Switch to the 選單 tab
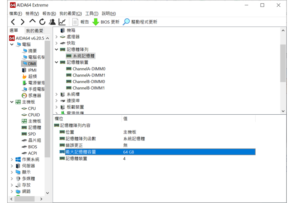 pyautogui.click(x=14, y=30)
